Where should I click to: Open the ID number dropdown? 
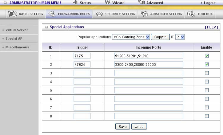coord(180,37)
